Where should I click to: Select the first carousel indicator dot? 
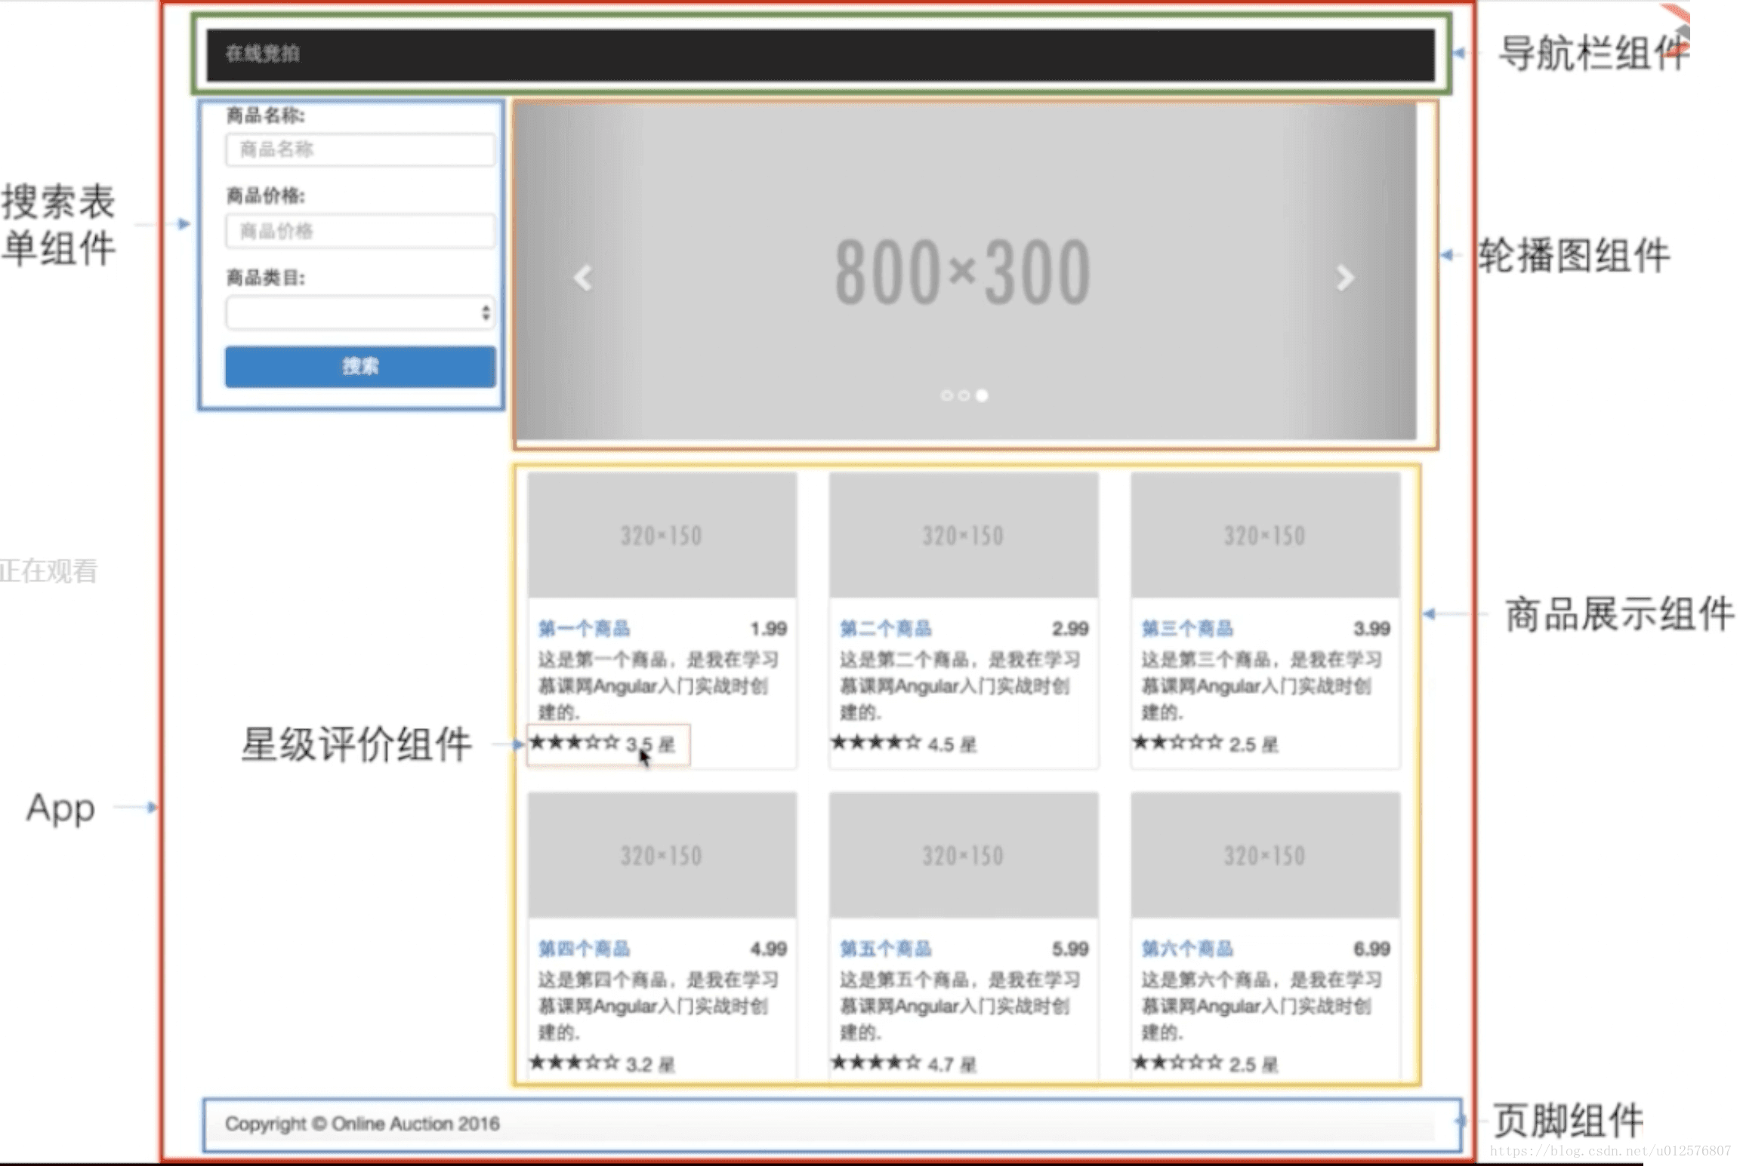pyautogui.click(x=946, y=395)
